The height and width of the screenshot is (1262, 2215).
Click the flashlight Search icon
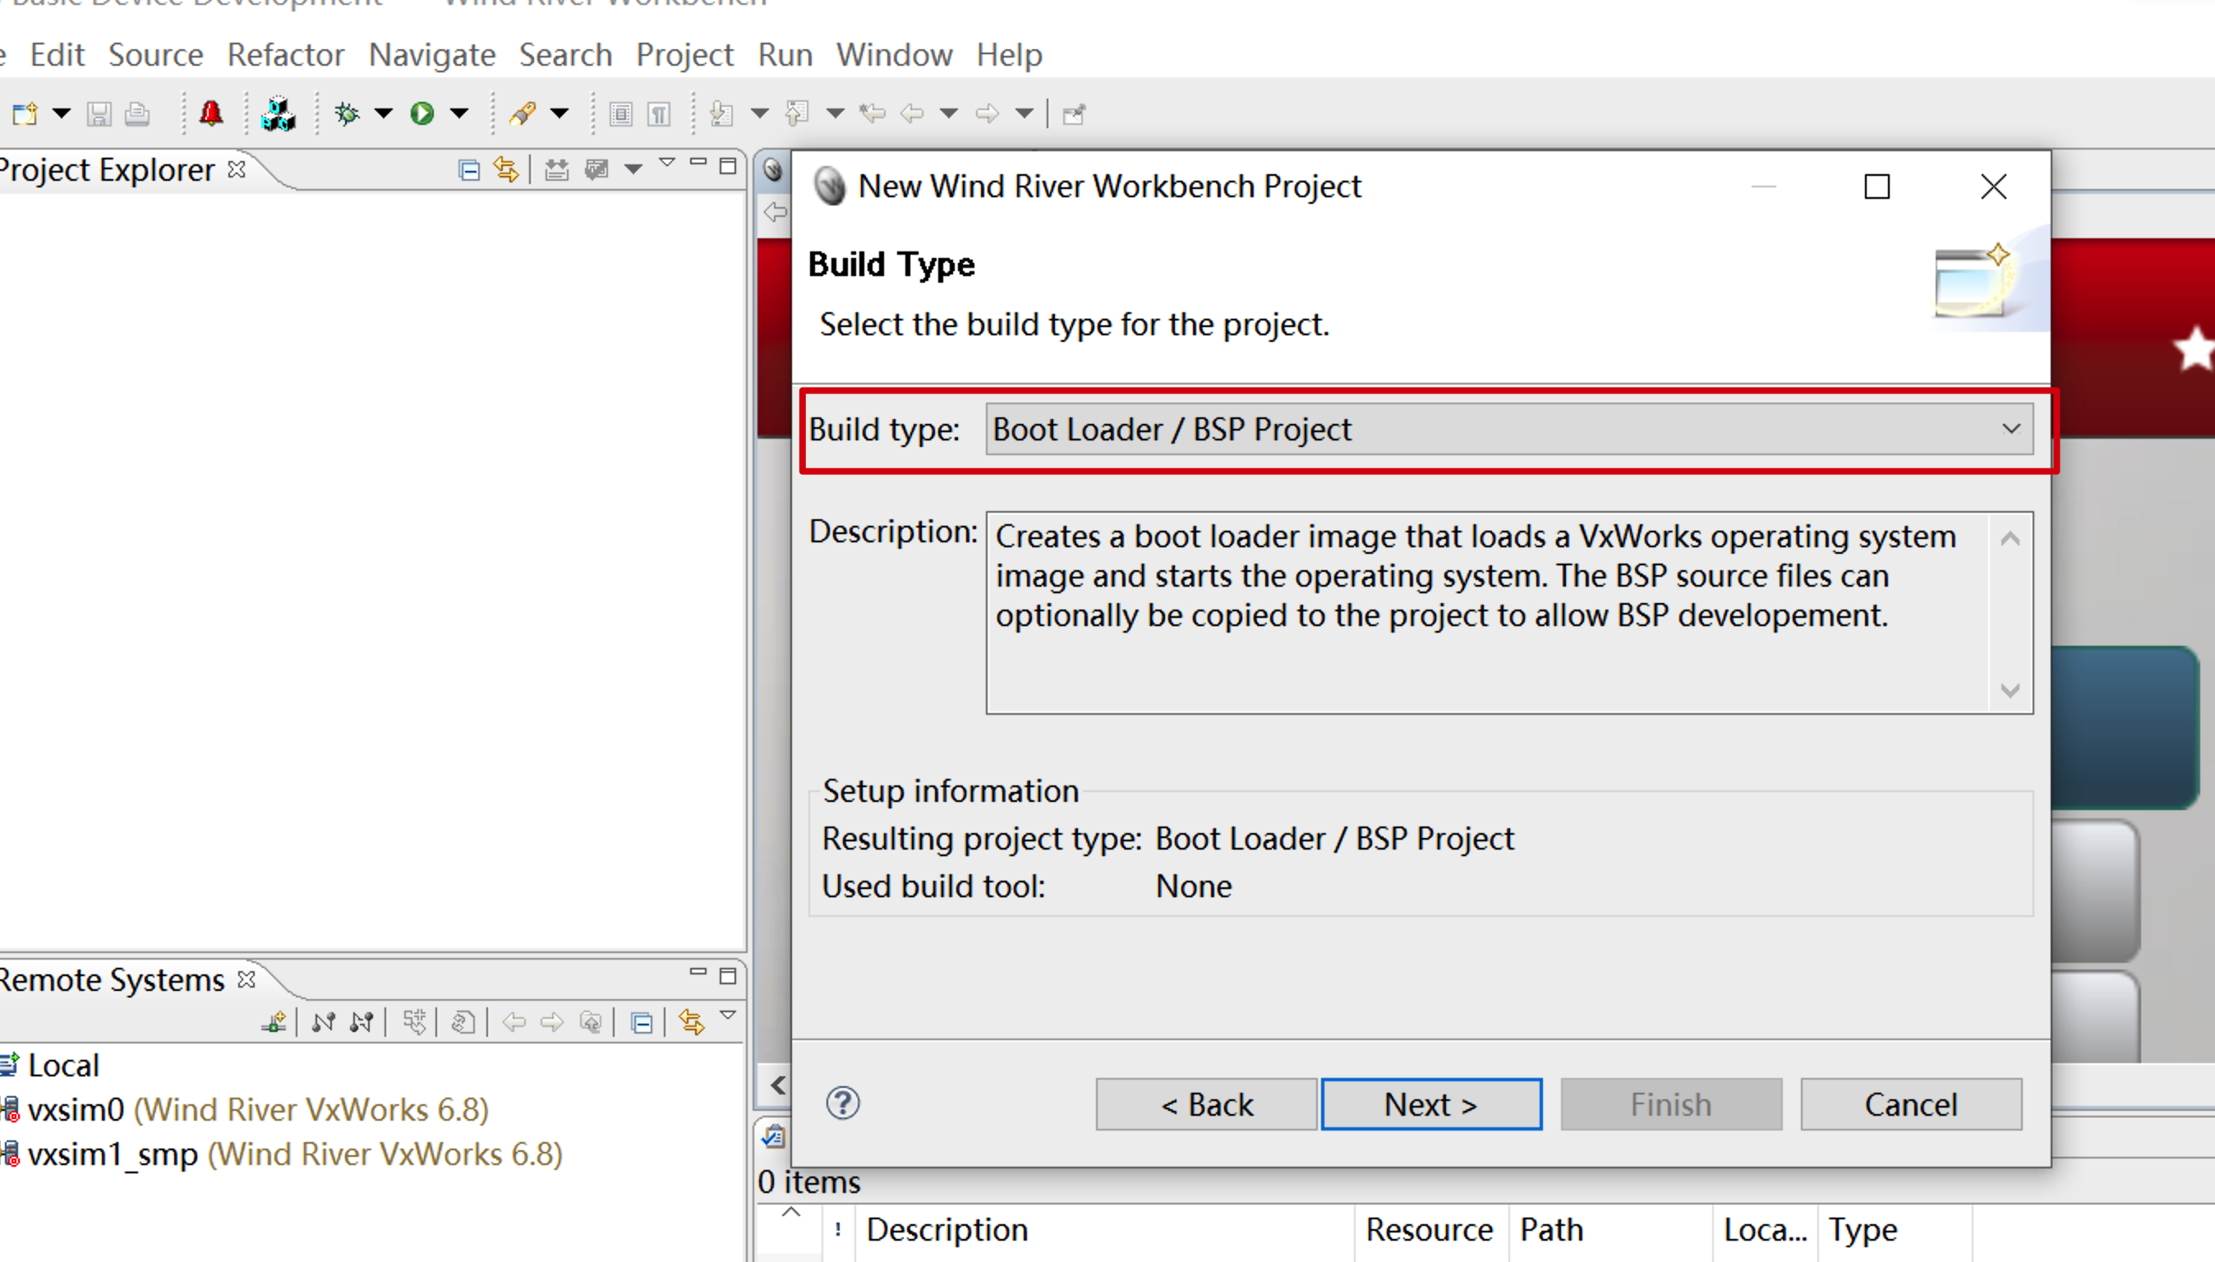point(523,113)
